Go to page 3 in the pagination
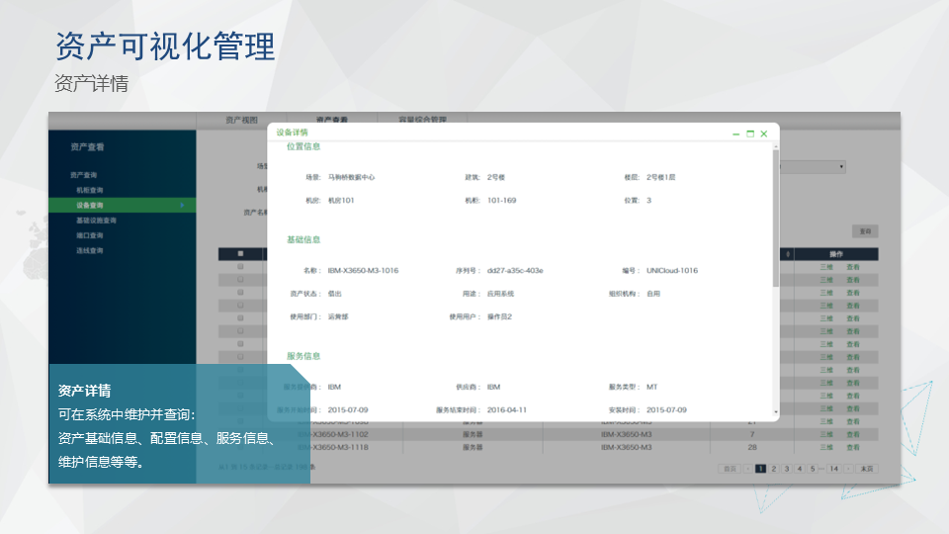The height and width of the screenshot is (534, 949). [x=787, y=469]
